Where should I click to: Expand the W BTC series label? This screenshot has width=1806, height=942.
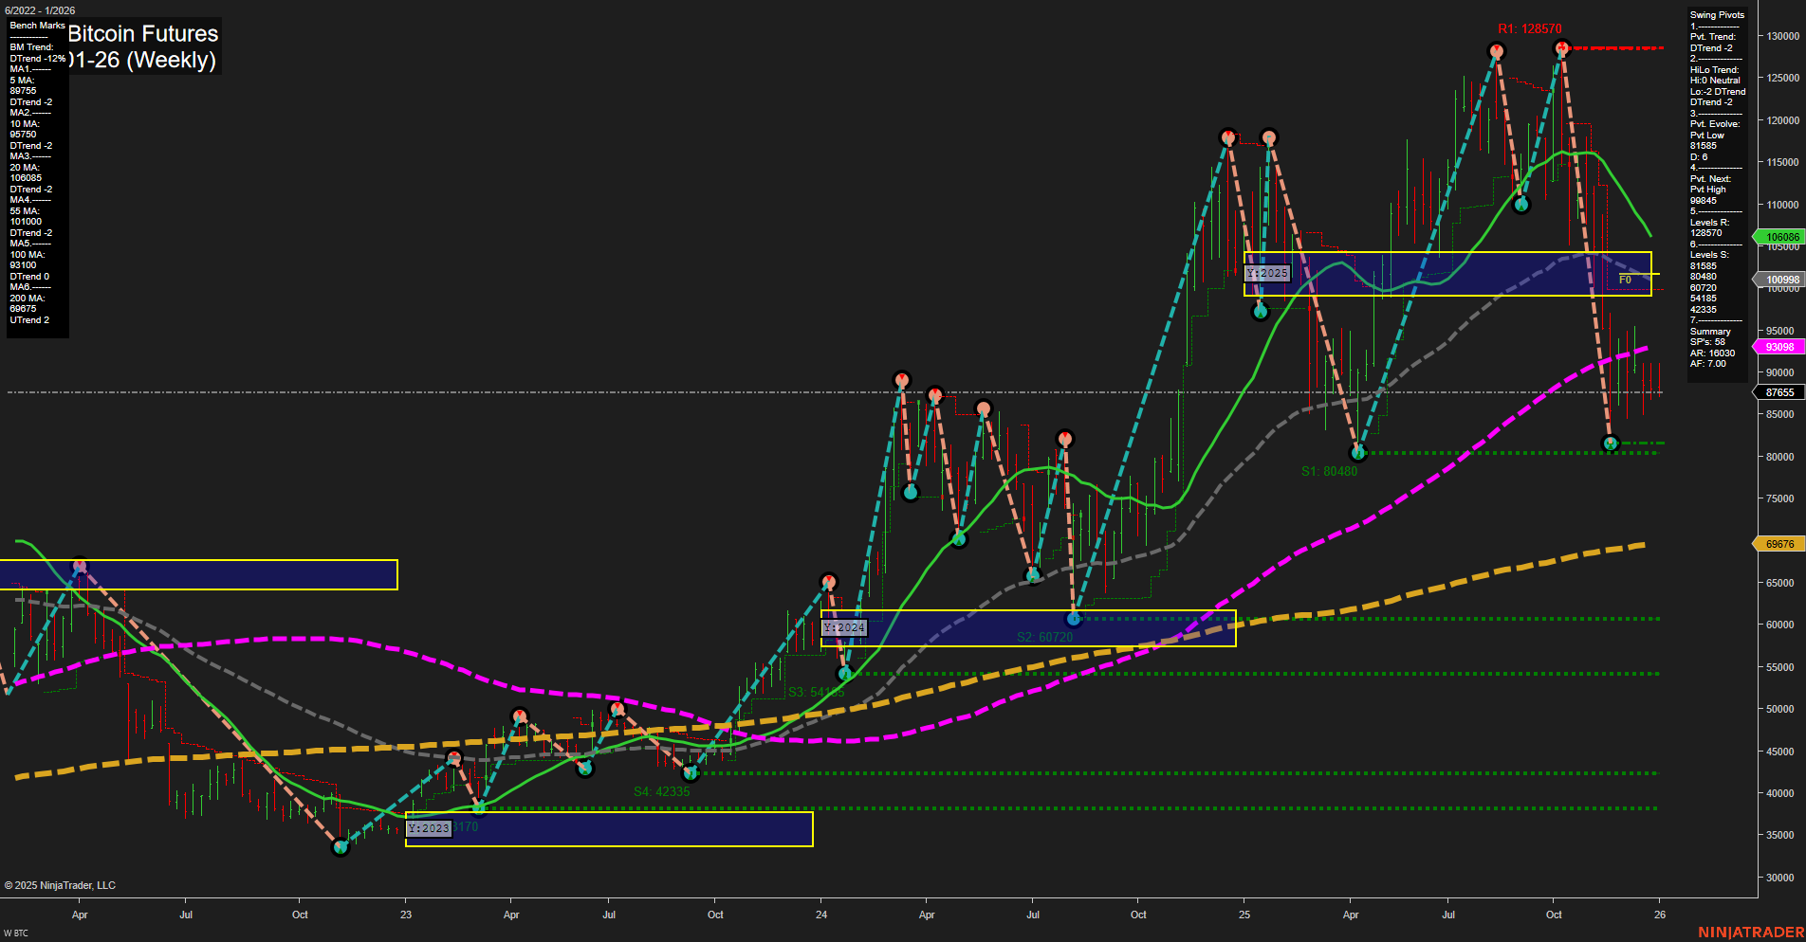point(15,933)
